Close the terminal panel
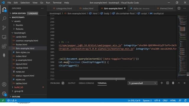Screen dimensions: 189x106 coord(185,83)
